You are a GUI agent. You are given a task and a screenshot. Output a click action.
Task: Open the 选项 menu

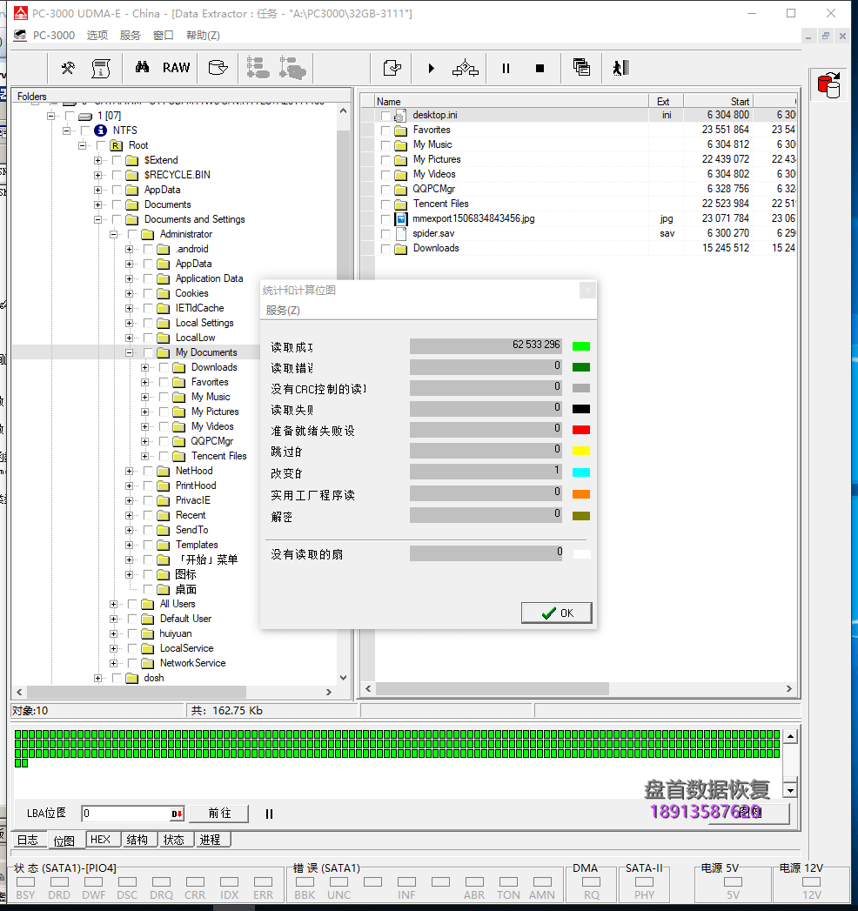pos(97,36)
